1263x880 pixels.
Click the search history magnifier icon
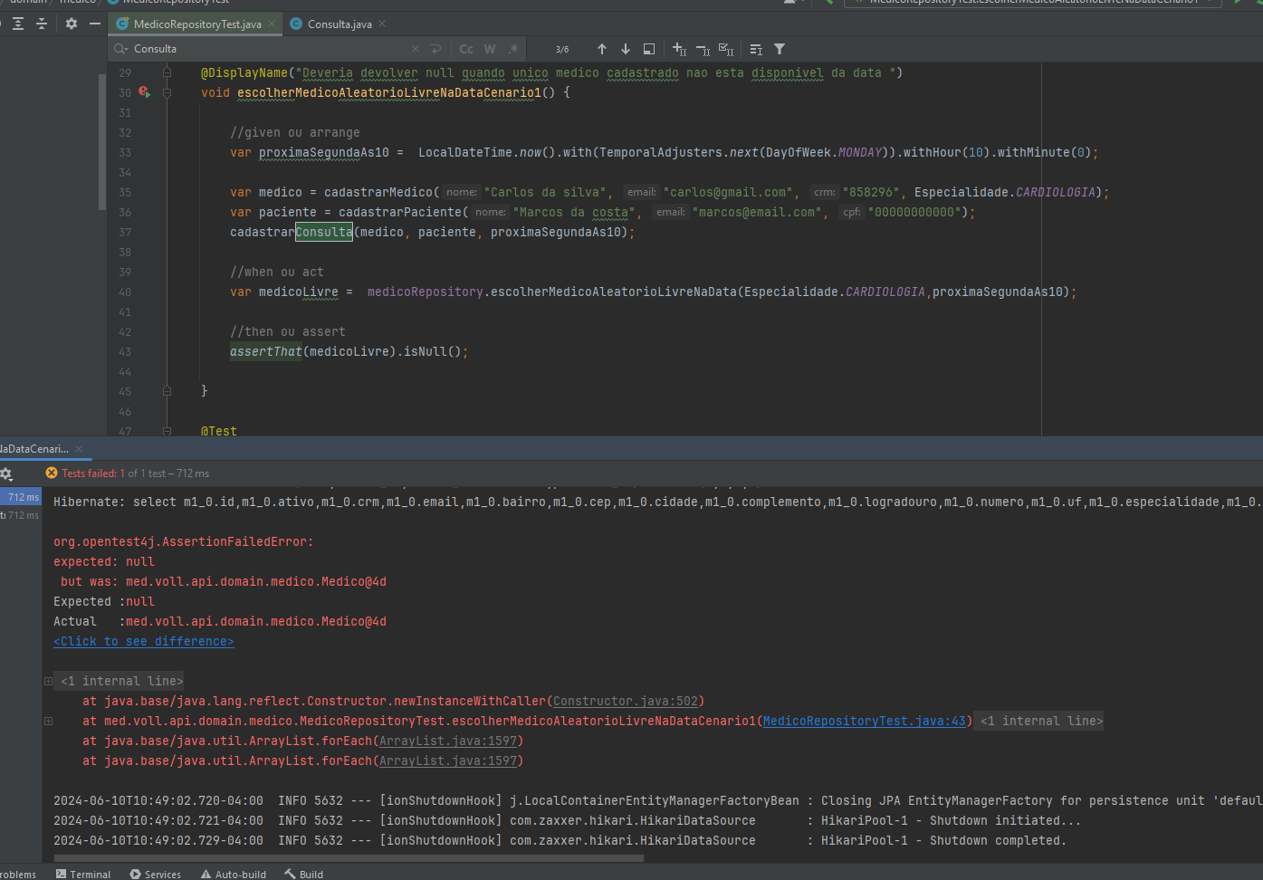pos(120,49)
